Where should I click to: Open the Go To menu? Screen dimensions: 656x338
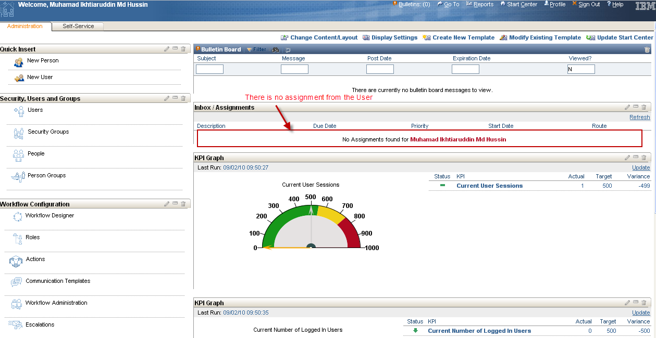(449, 4)
